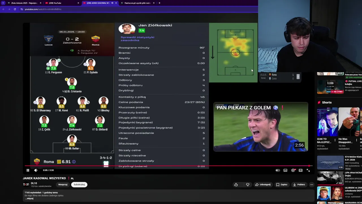
Task: Open He Was Disappoint... short
Action: pyautogui.click(x=349, y=122)
